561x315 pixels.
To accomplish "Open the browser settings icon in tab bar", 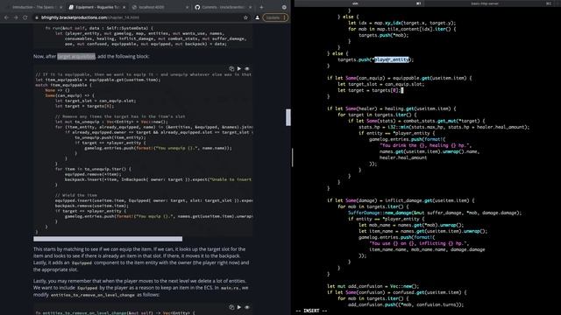I will (x=284, y=7).
